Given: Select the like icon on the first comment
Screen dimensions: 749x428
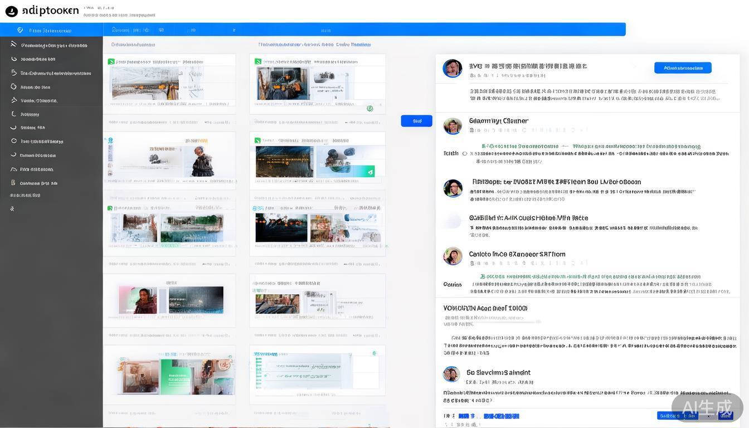Looking at the screenshot, I should point(473,76).
